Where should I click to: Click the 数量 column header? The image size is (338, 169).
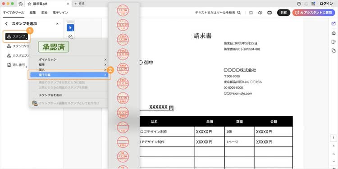(239, 121)
